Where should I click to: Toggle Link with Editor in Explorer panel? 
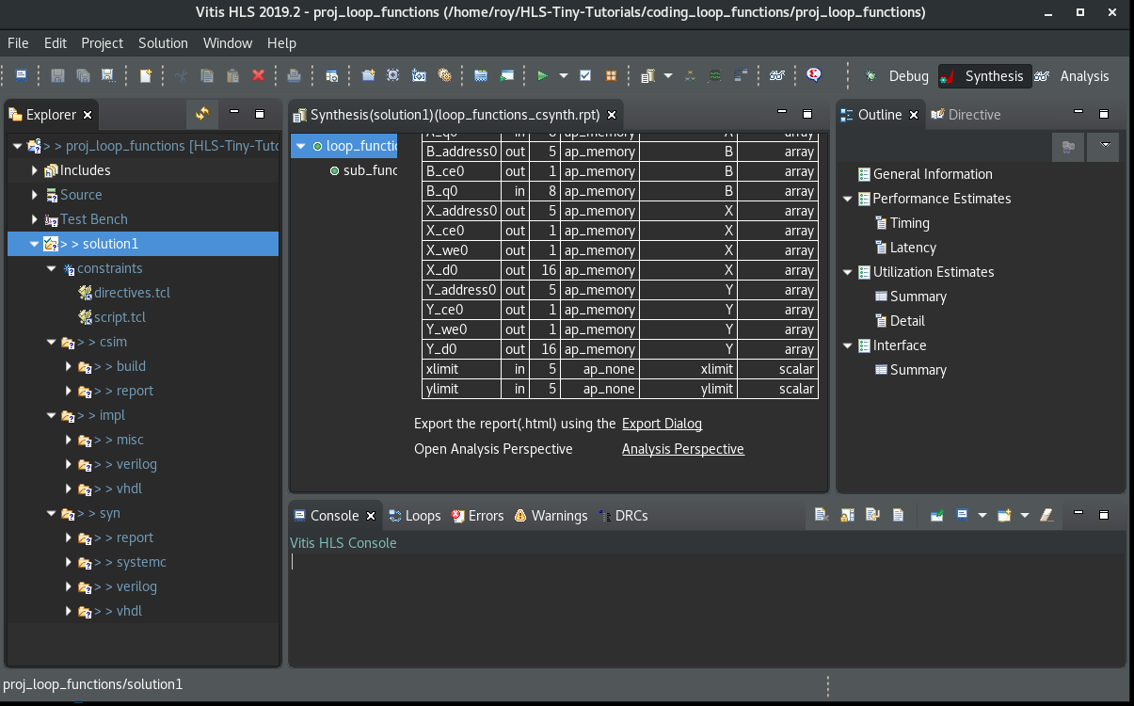coord(201,114)
